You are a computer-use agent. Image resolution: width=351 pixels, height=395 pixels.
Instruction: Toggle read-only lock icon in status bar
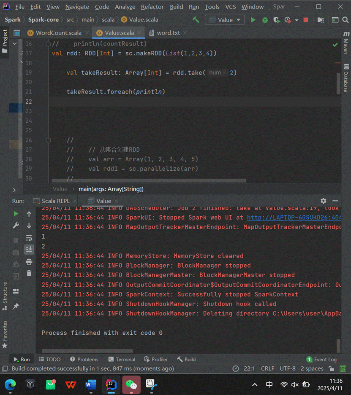tap(331, 368)
